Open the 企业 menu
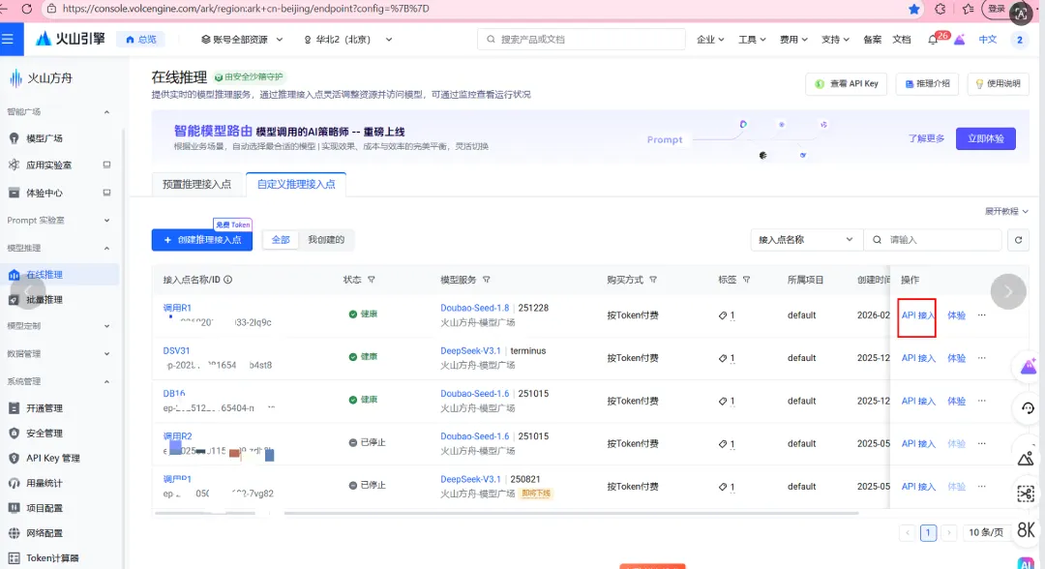1045x569 pixels. [x=710, y=40]
